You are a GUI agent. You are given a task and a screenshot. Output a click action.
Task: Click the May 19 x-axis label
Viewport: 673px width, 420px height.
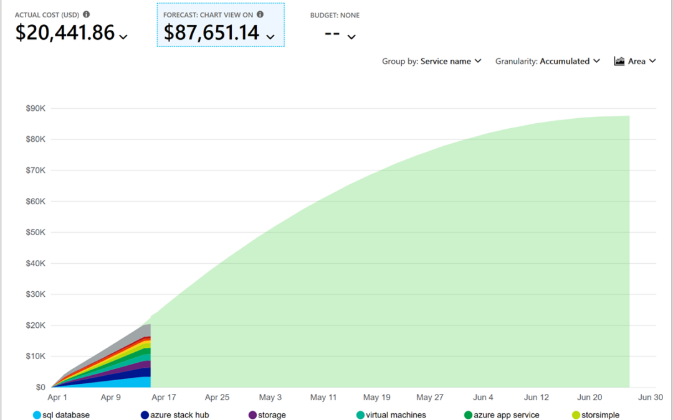pyautogui.click(x=377, y=397)
